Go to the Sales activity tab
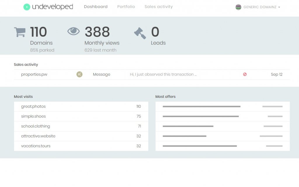299x187 pixels. 159,7
